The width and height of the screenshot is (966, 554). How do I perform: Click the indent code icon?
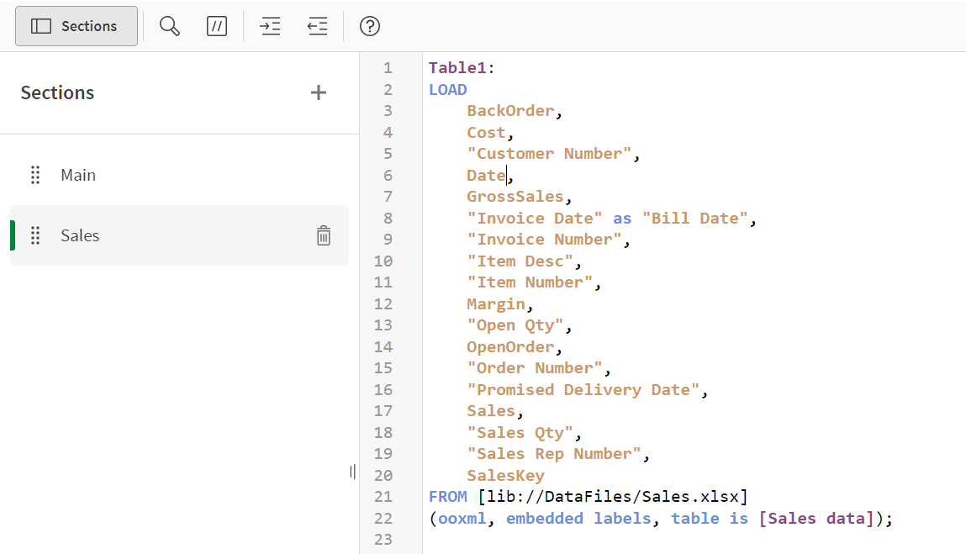pos(271,26)
